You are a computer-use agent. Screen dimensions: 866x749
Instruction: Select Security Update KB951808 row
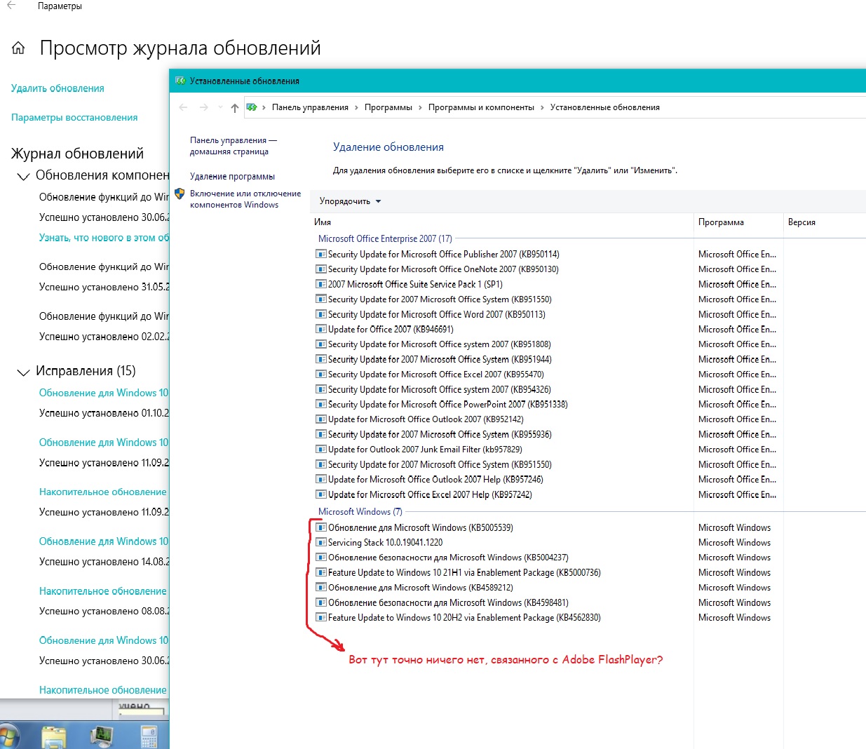click(x=439, y=344)
